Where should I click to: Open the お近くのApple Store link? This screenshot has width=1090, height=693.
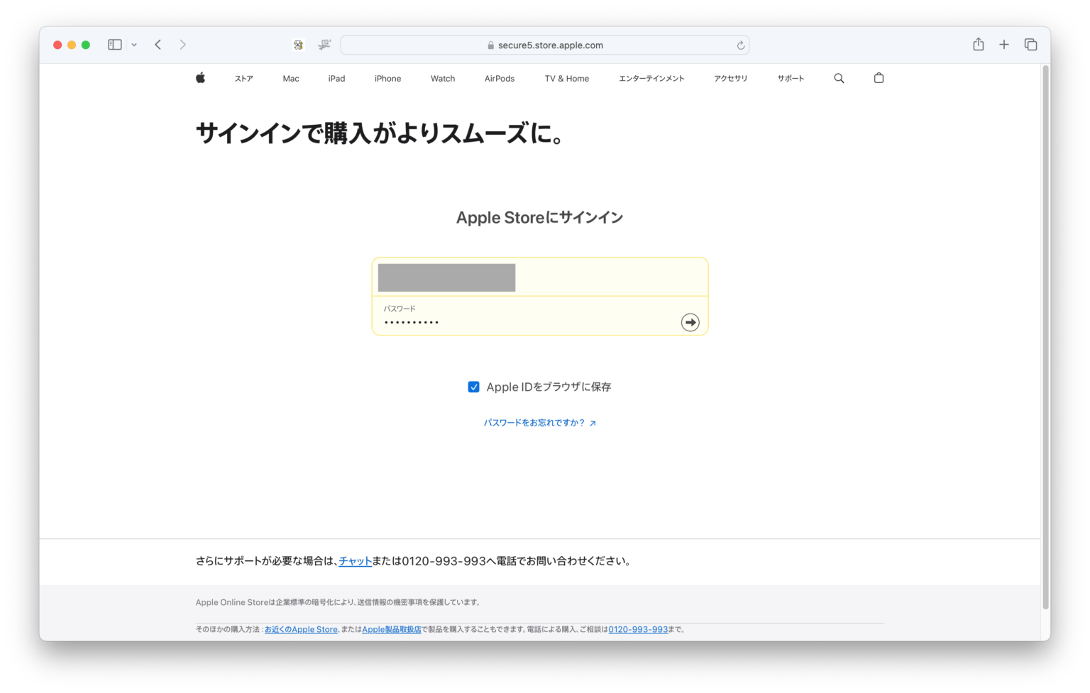[x=301, y=629]
